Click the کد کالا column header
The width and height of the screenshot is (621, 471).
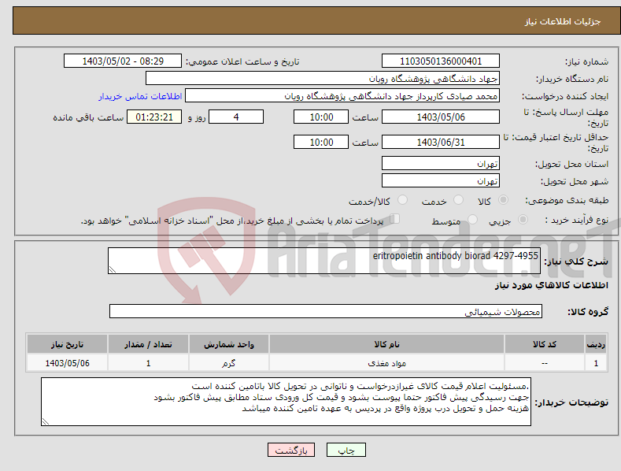coord(545,344)
